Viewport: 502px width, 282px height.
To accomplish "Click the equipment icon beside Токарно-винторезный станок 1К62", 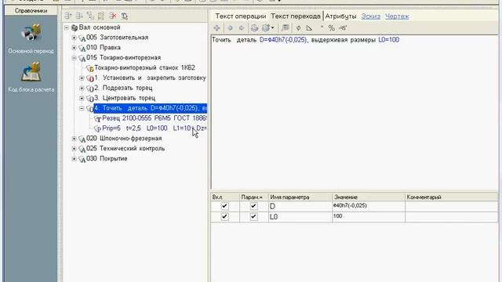I will 90,68.
